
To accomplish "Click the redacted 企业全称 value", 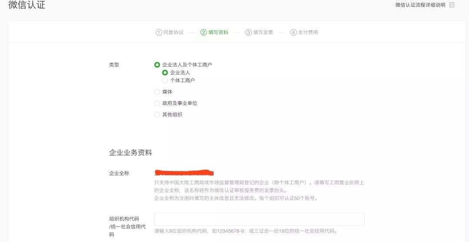I will [184, 173].
